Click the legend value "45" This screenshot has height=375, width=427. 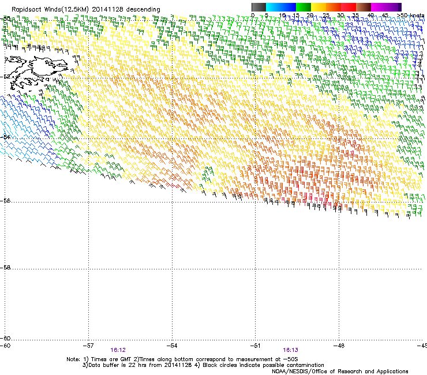coord(385,16)
